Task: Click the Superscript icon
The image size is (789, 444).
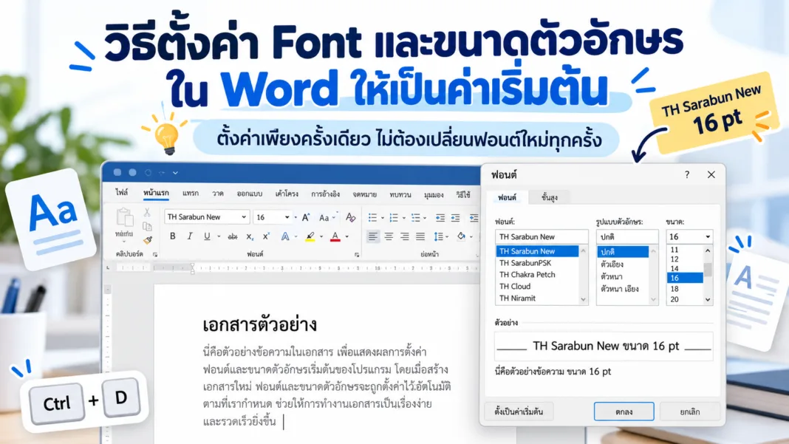Action: pyautogui.click(x=266, y=236)
